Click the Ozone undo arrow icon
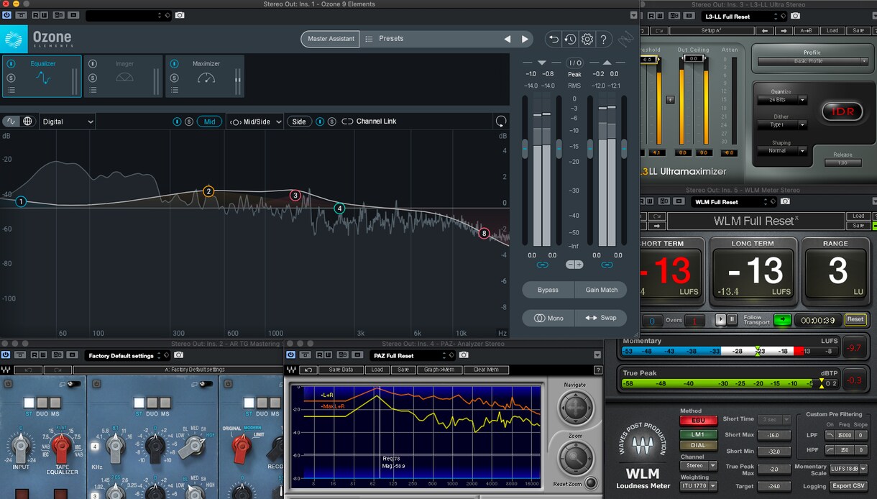Viewport: 877px width, 499px height. [x=554, y=40]
